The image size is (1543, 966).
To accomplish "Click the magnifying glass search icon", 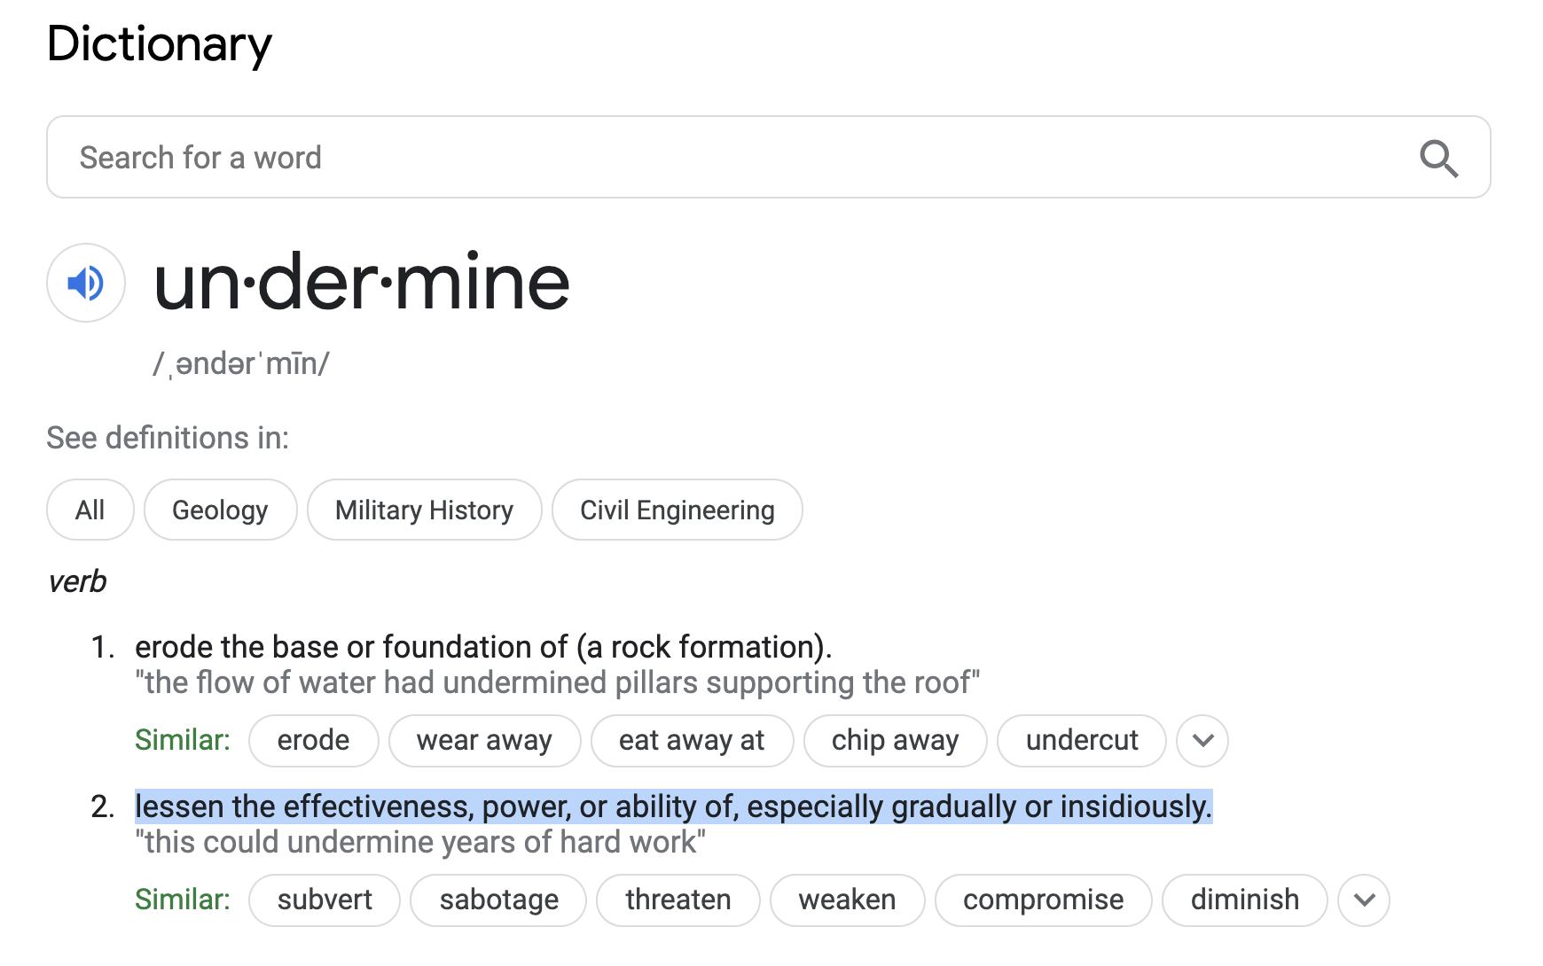I will [x=1437, y=159].
